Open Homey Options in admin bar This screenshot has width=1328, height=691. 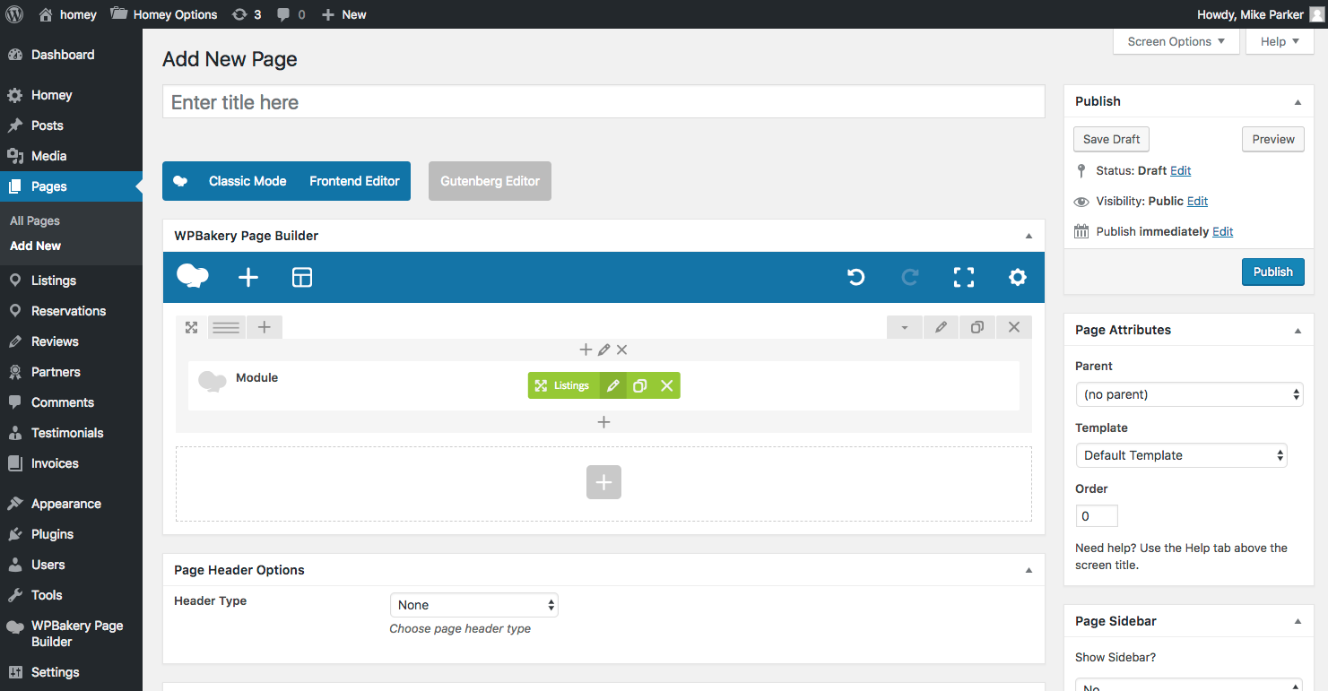point(163,14)
